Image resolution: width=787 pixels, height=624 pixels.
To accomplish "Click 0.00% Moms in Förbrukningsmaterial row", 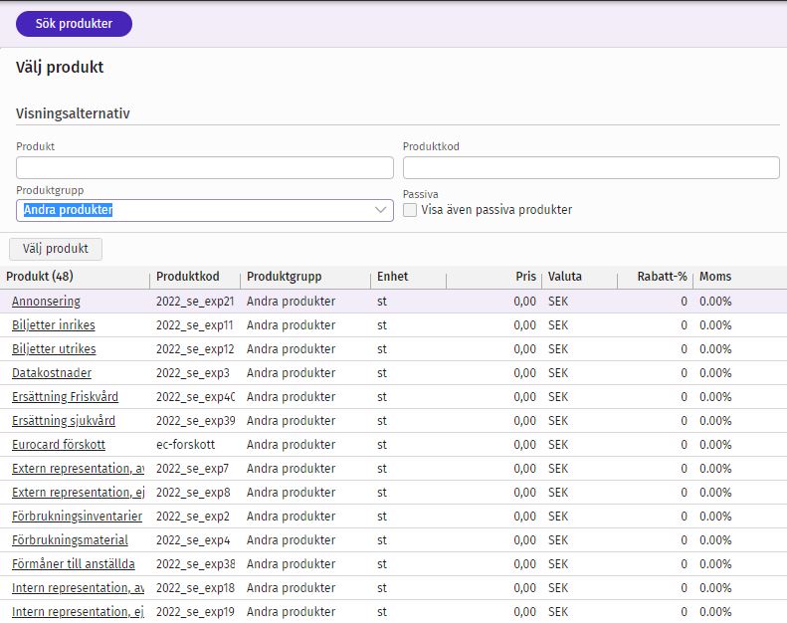I will [715, 540].
